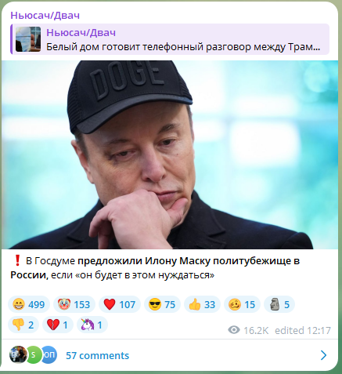Click the green S commenter avatar

[x=34, y=354]
